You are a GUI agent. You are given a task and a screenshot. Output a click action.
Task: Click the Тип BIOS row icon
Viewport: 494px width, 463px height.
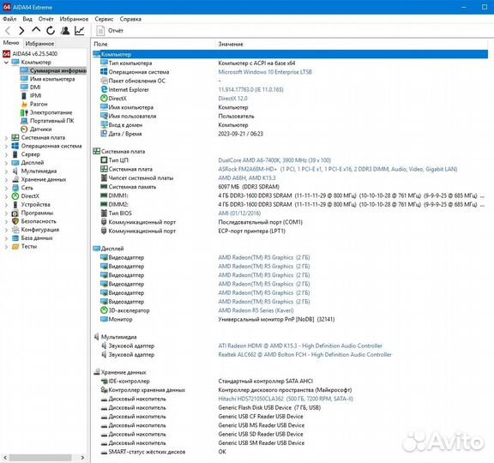coord(104,213)
